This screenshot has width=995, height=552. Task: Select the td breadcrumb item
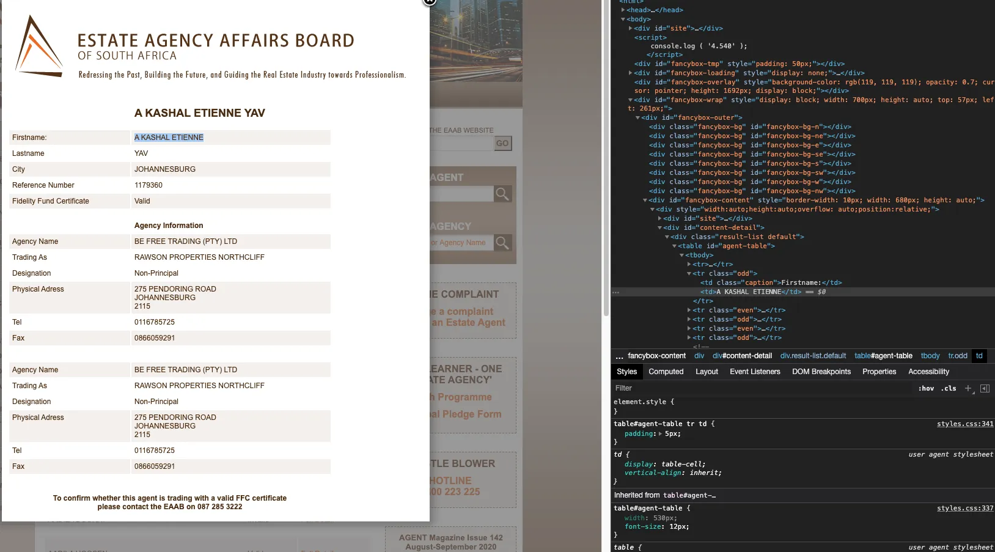[x=979, y=356]
